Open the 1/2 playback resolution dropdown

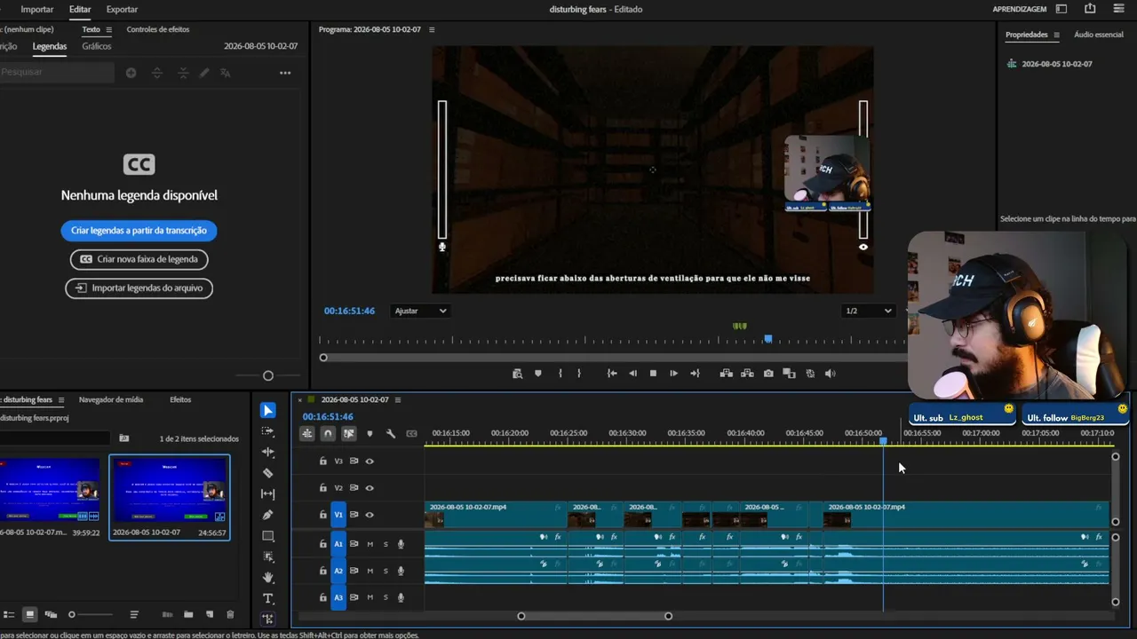click(x=869, y=311)
